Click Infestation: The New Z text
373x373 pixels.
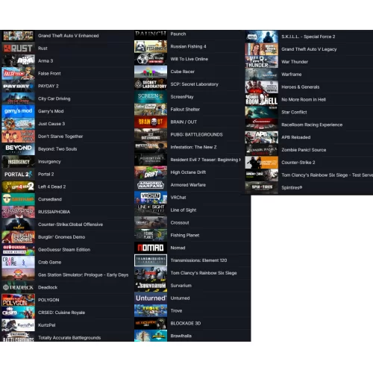point(193,147)
